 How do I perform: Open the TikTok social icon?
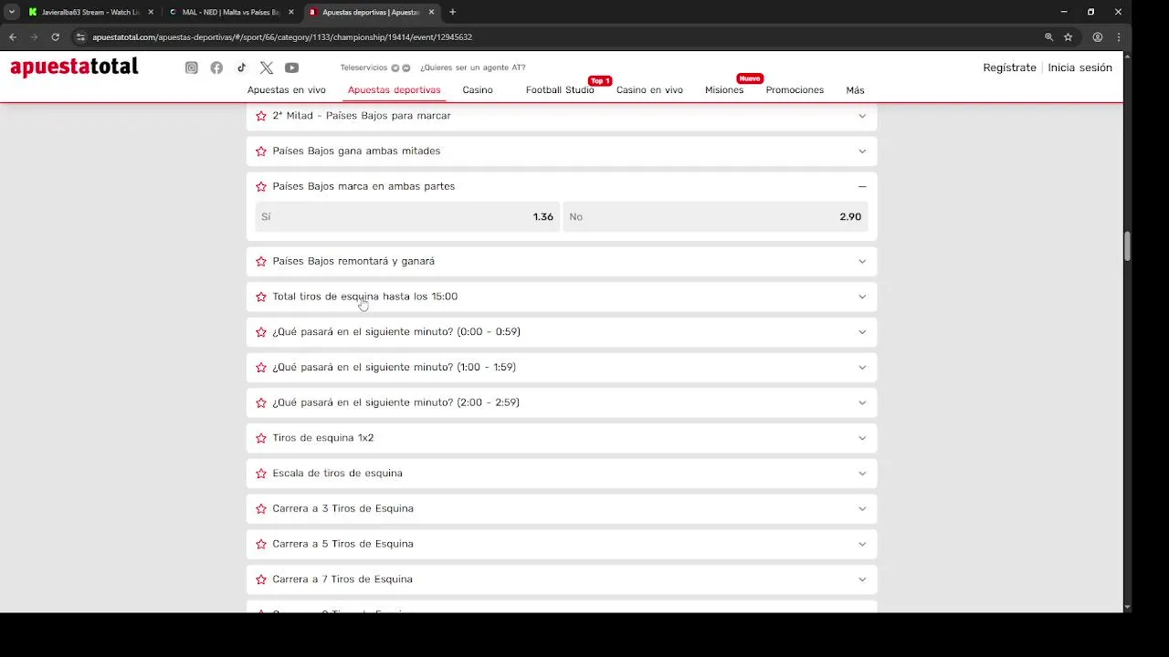pos(241,68)
